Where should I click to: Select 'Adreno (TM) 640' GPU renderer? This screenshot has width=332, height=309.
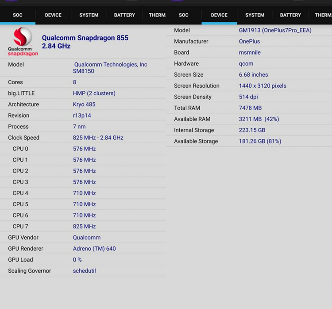click(x=94, y=249)
